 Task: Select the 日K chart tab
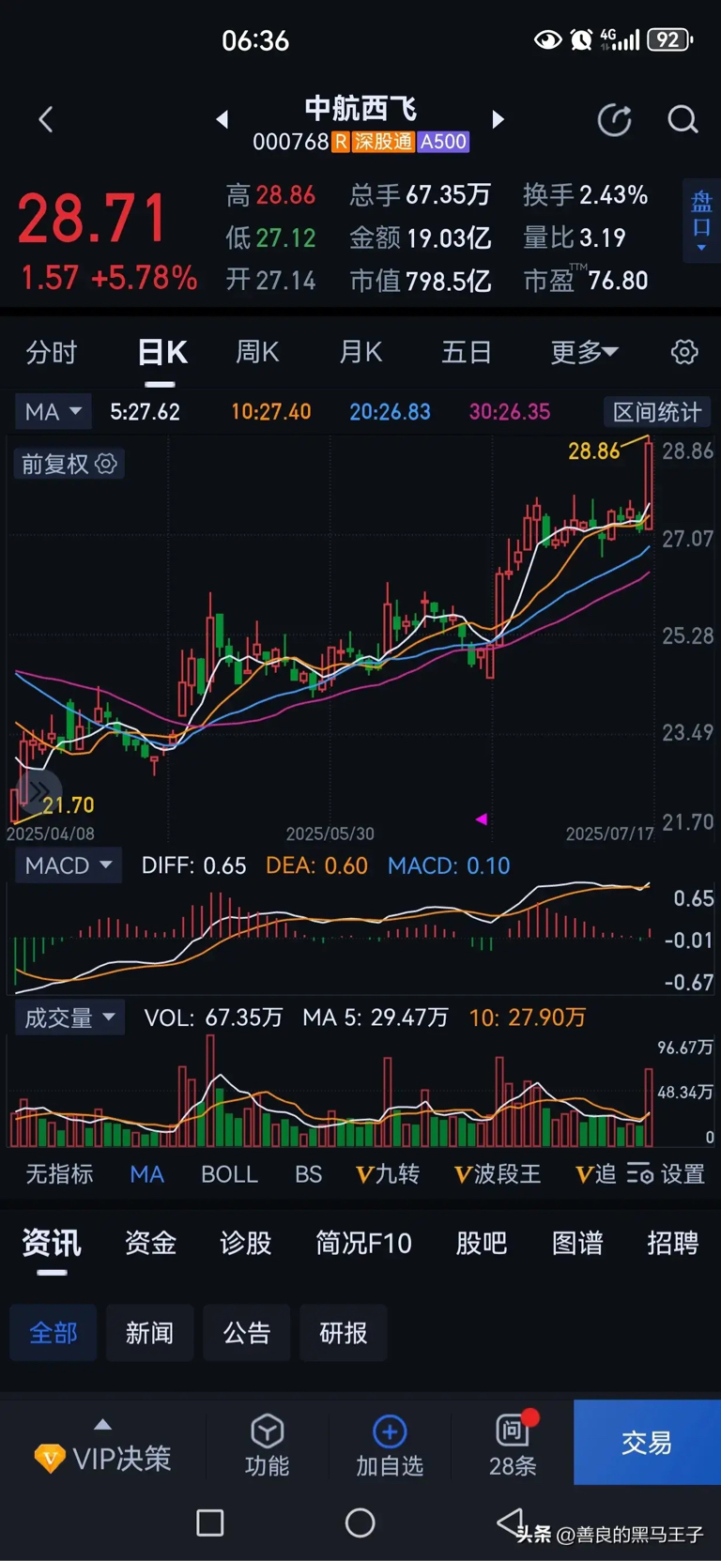[x=161, y=352]
